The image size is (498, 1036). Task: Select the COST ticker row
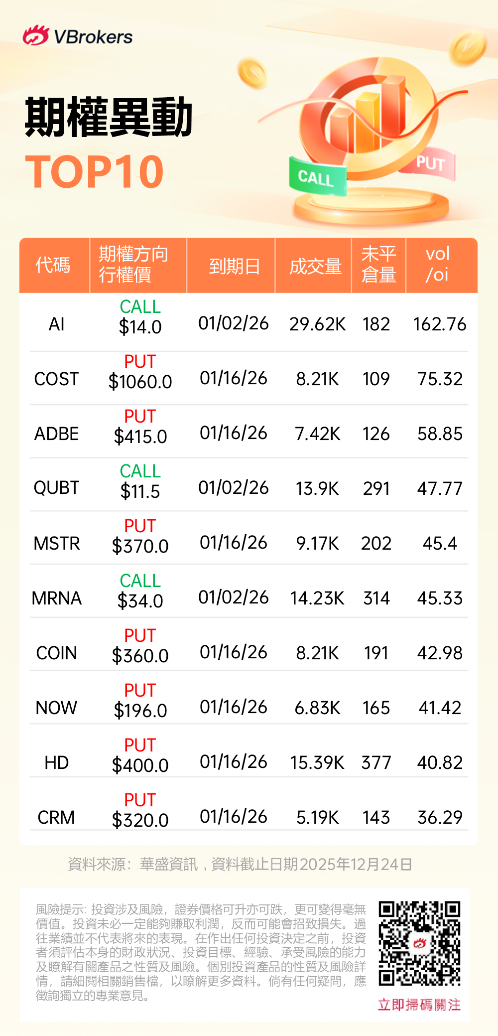[56, 379]
